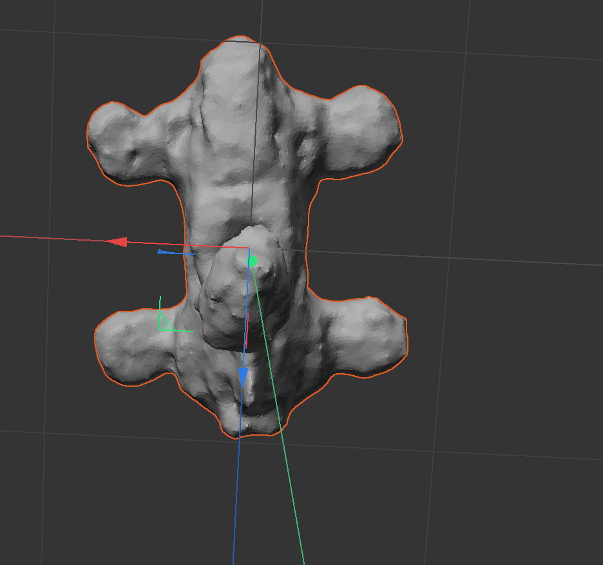603x565 pixels.
Task: Click the red X-axis arrow handle
Action: pyautogui.click(x=117, y=242)
